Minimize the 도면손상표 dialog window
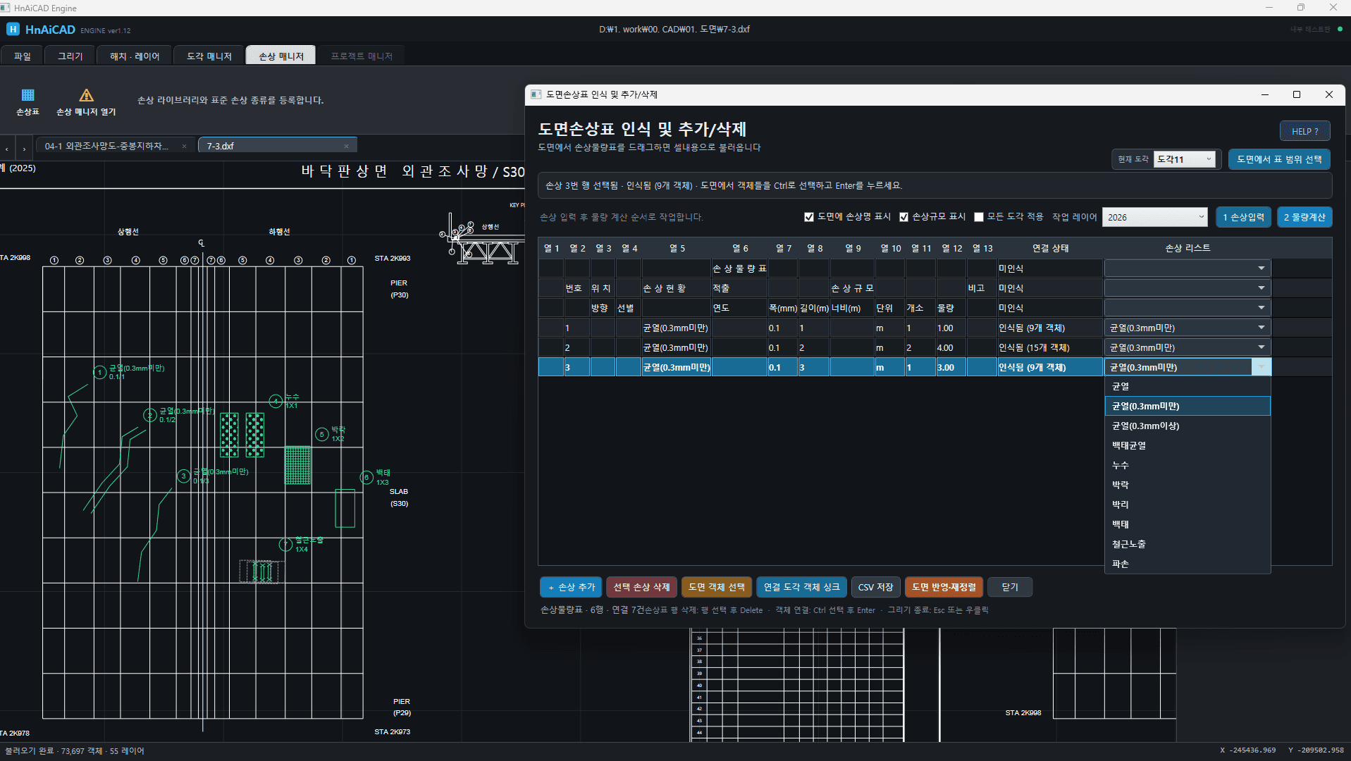Viewport: 1351px width, 761px height. point(1265,94)
